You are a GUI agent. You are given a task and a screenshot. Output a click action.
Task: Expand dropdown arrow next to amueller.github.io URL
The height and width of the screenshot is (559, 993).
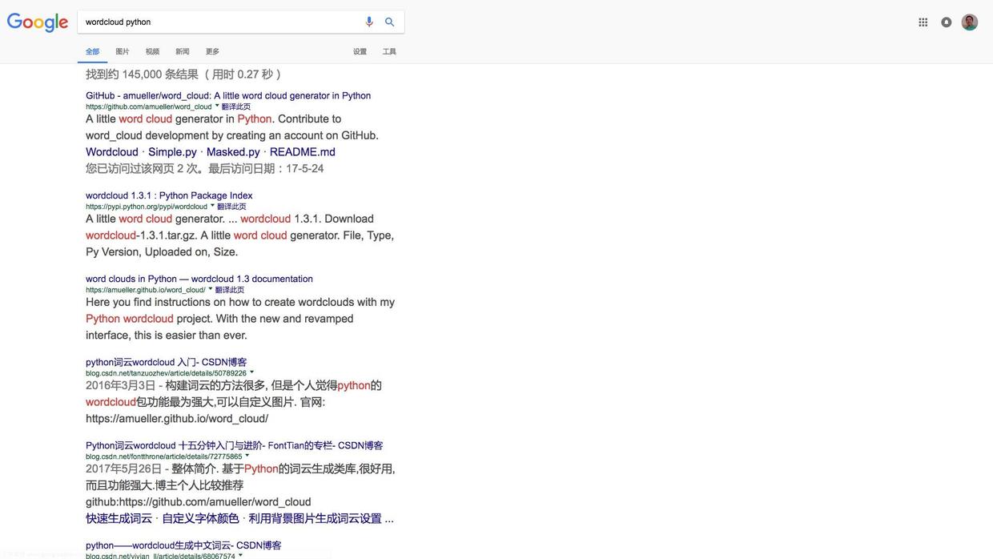211,289
